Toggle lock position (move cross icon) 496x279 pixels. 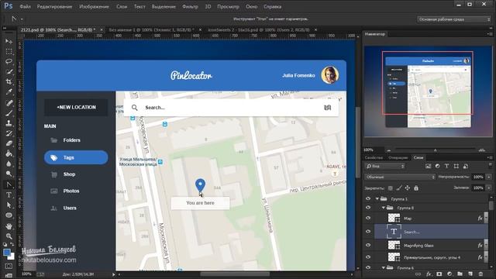pyautogui.click(x=408, y=188)
